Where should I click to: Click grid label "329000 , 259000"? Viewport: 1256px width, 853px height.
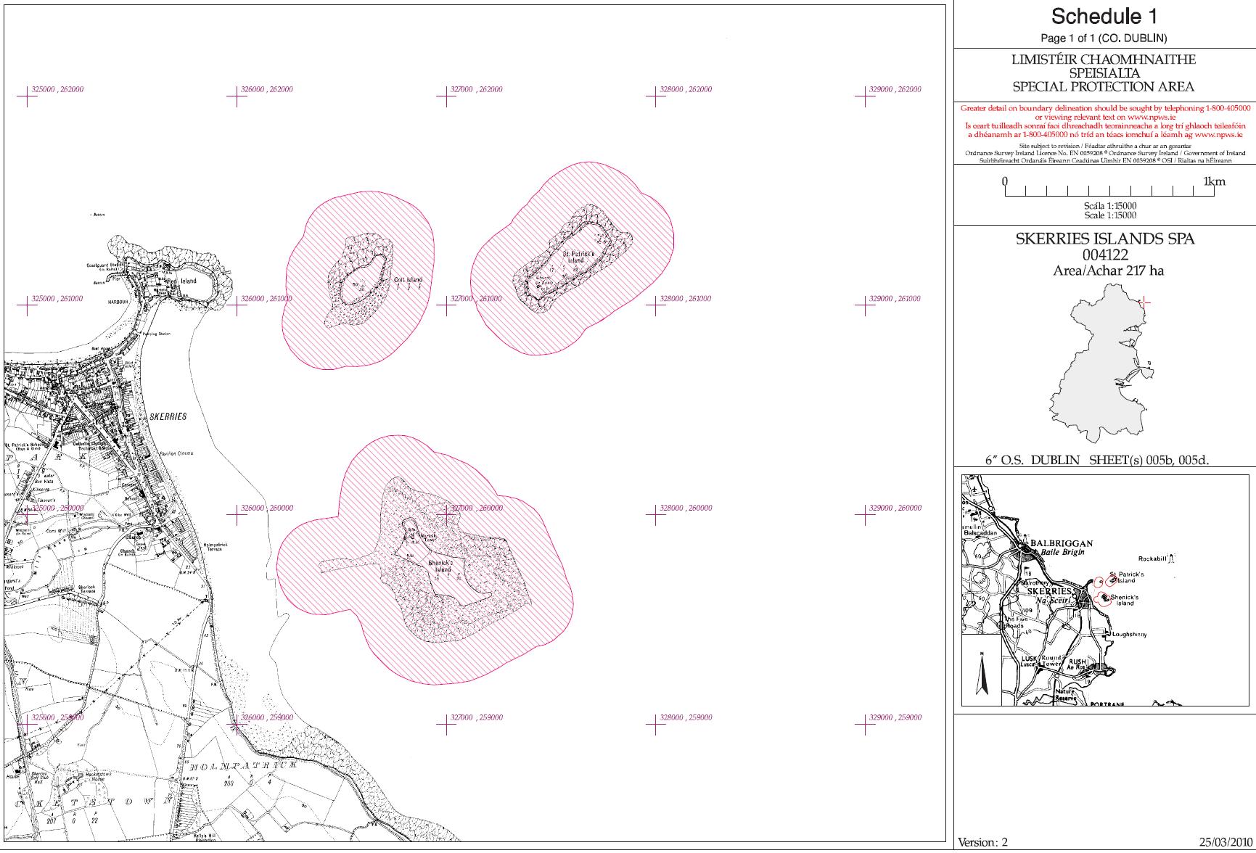(895, 718)
